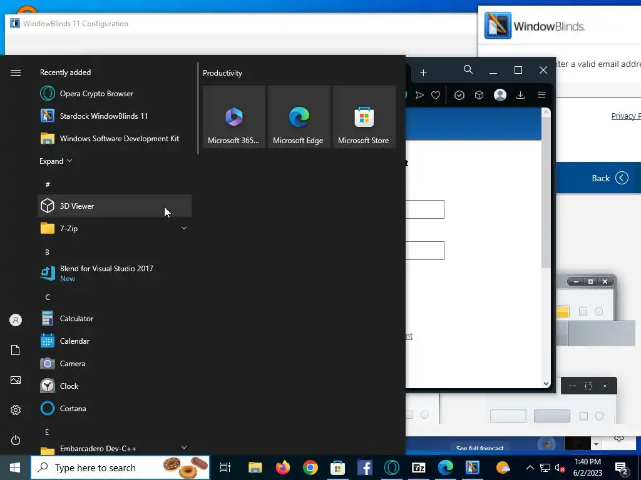Open notification center with 2 notifications

pyautogui.click(x=622, y=468)
